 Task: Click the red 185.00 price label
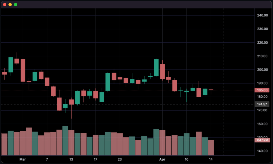pyautogui.click(x=262, y=90)
